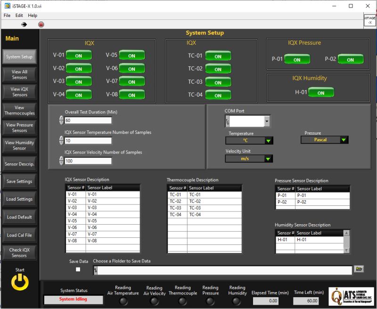This screenshot has width=377, height=309.
Task: Open View Humidity Sensor page
Action: 19,146
